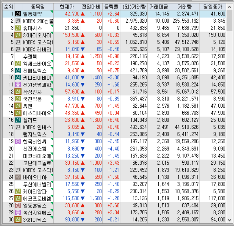Sort by 거래대금 column header
234x226 pixels.
click(159, 7)
